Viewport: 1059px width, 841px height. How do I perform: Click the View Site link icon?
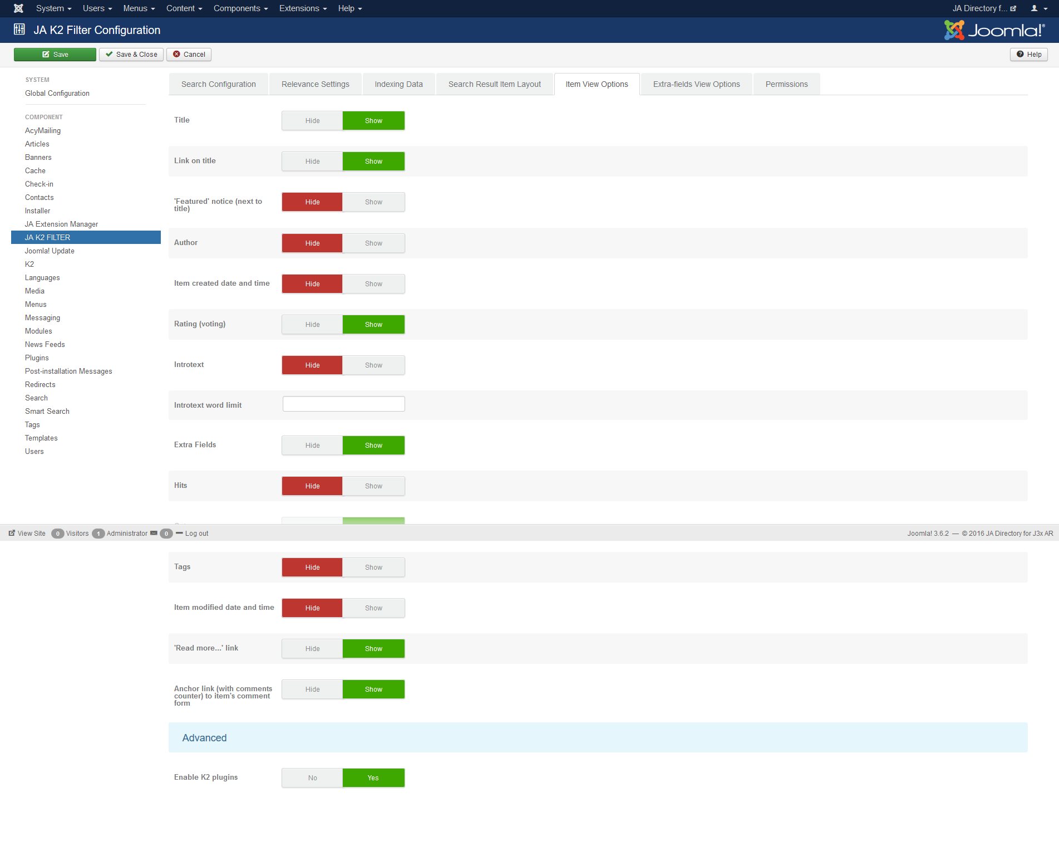(12, 533)
